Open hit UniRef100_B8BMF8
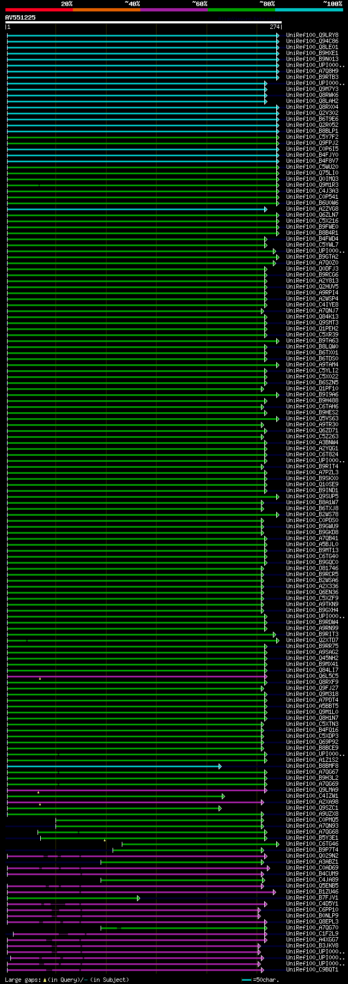Screen dimensions: 348x984 (312, 766)
